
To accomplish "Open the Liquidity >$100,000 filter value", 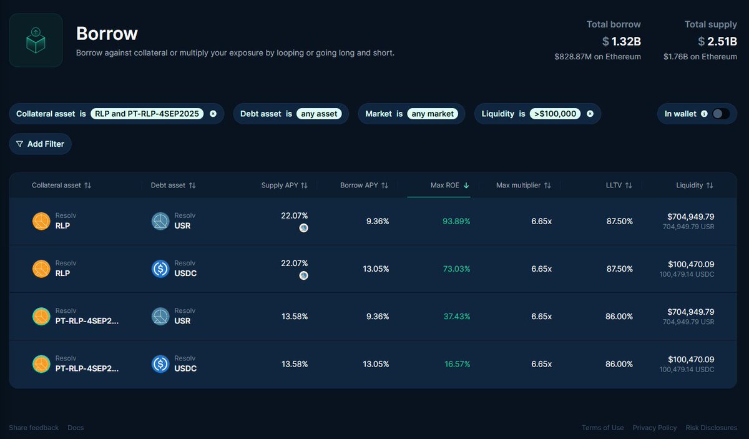I will click(556, 114).
